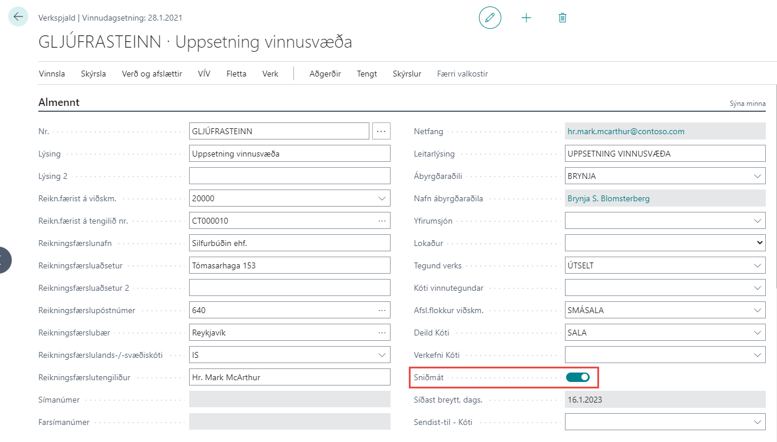The image size is (777, 442).
Task: Open ellipsis lookup in CT000010 field
Action: [x=382, y=221]
